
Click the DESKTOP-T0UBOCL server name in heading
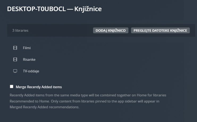[x=36, y=9]
